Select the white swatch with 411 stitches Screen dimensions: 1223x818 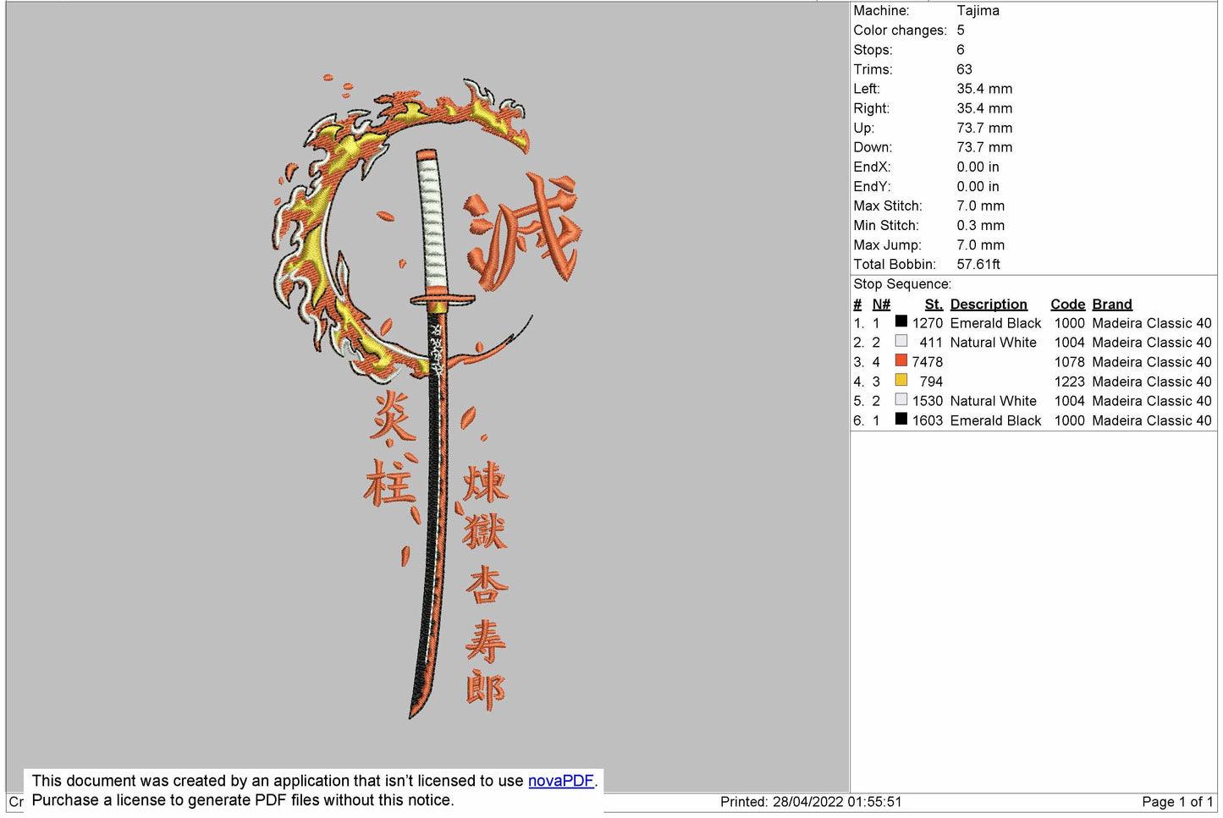(901, 341)
